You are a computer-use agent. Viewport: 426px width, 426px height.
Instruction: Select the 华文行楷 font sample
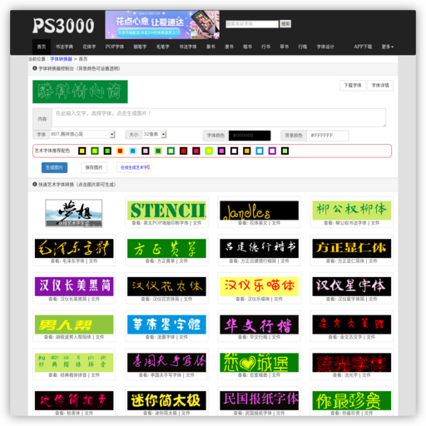coord(260,324)
